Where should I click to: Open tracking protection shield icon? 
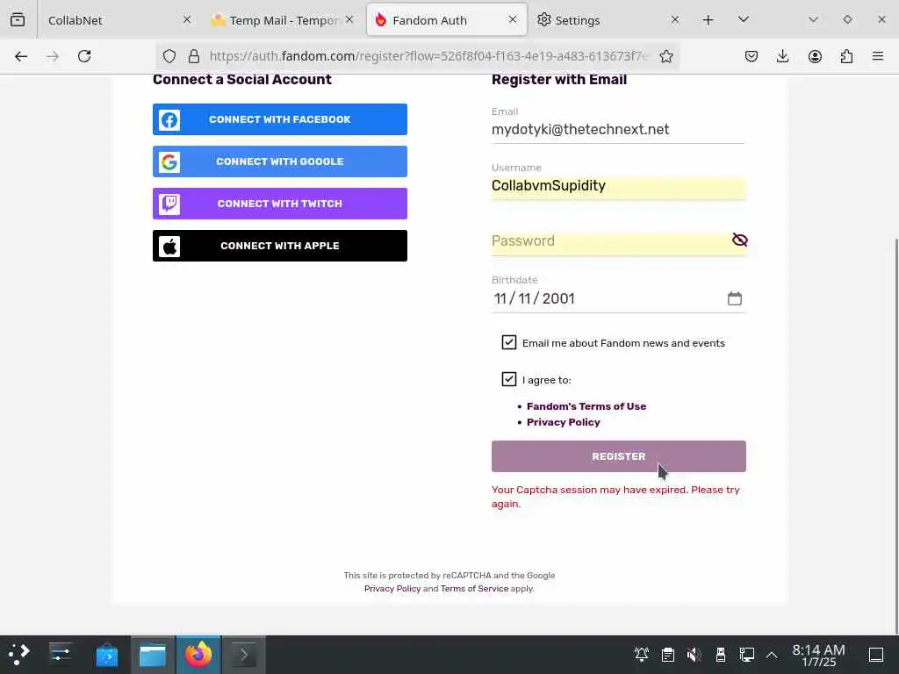click(x=169, y=56)
